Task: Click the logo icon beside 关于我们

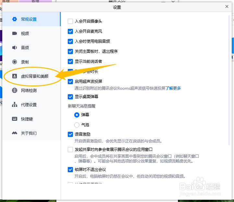Action: [15, 133]
